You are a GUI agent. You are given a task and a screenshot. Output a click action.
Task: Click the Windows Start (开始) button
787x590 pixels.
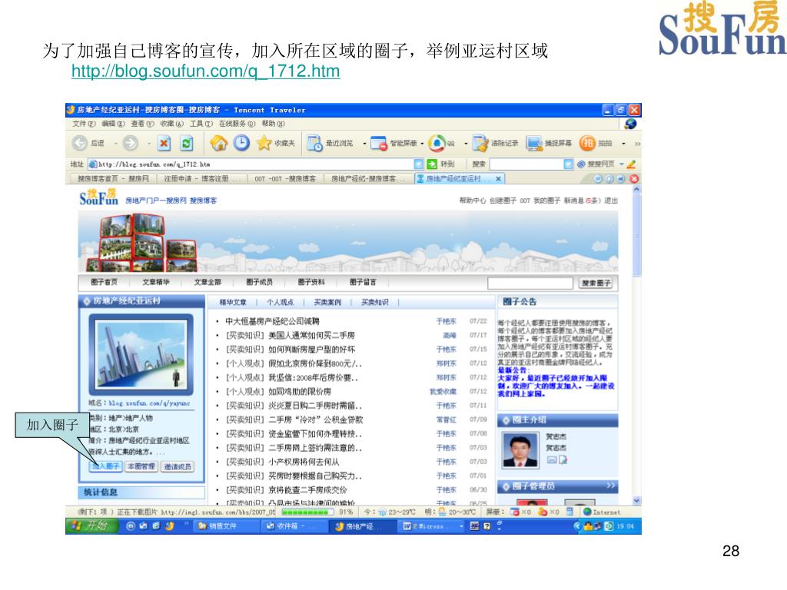(92, 525)
